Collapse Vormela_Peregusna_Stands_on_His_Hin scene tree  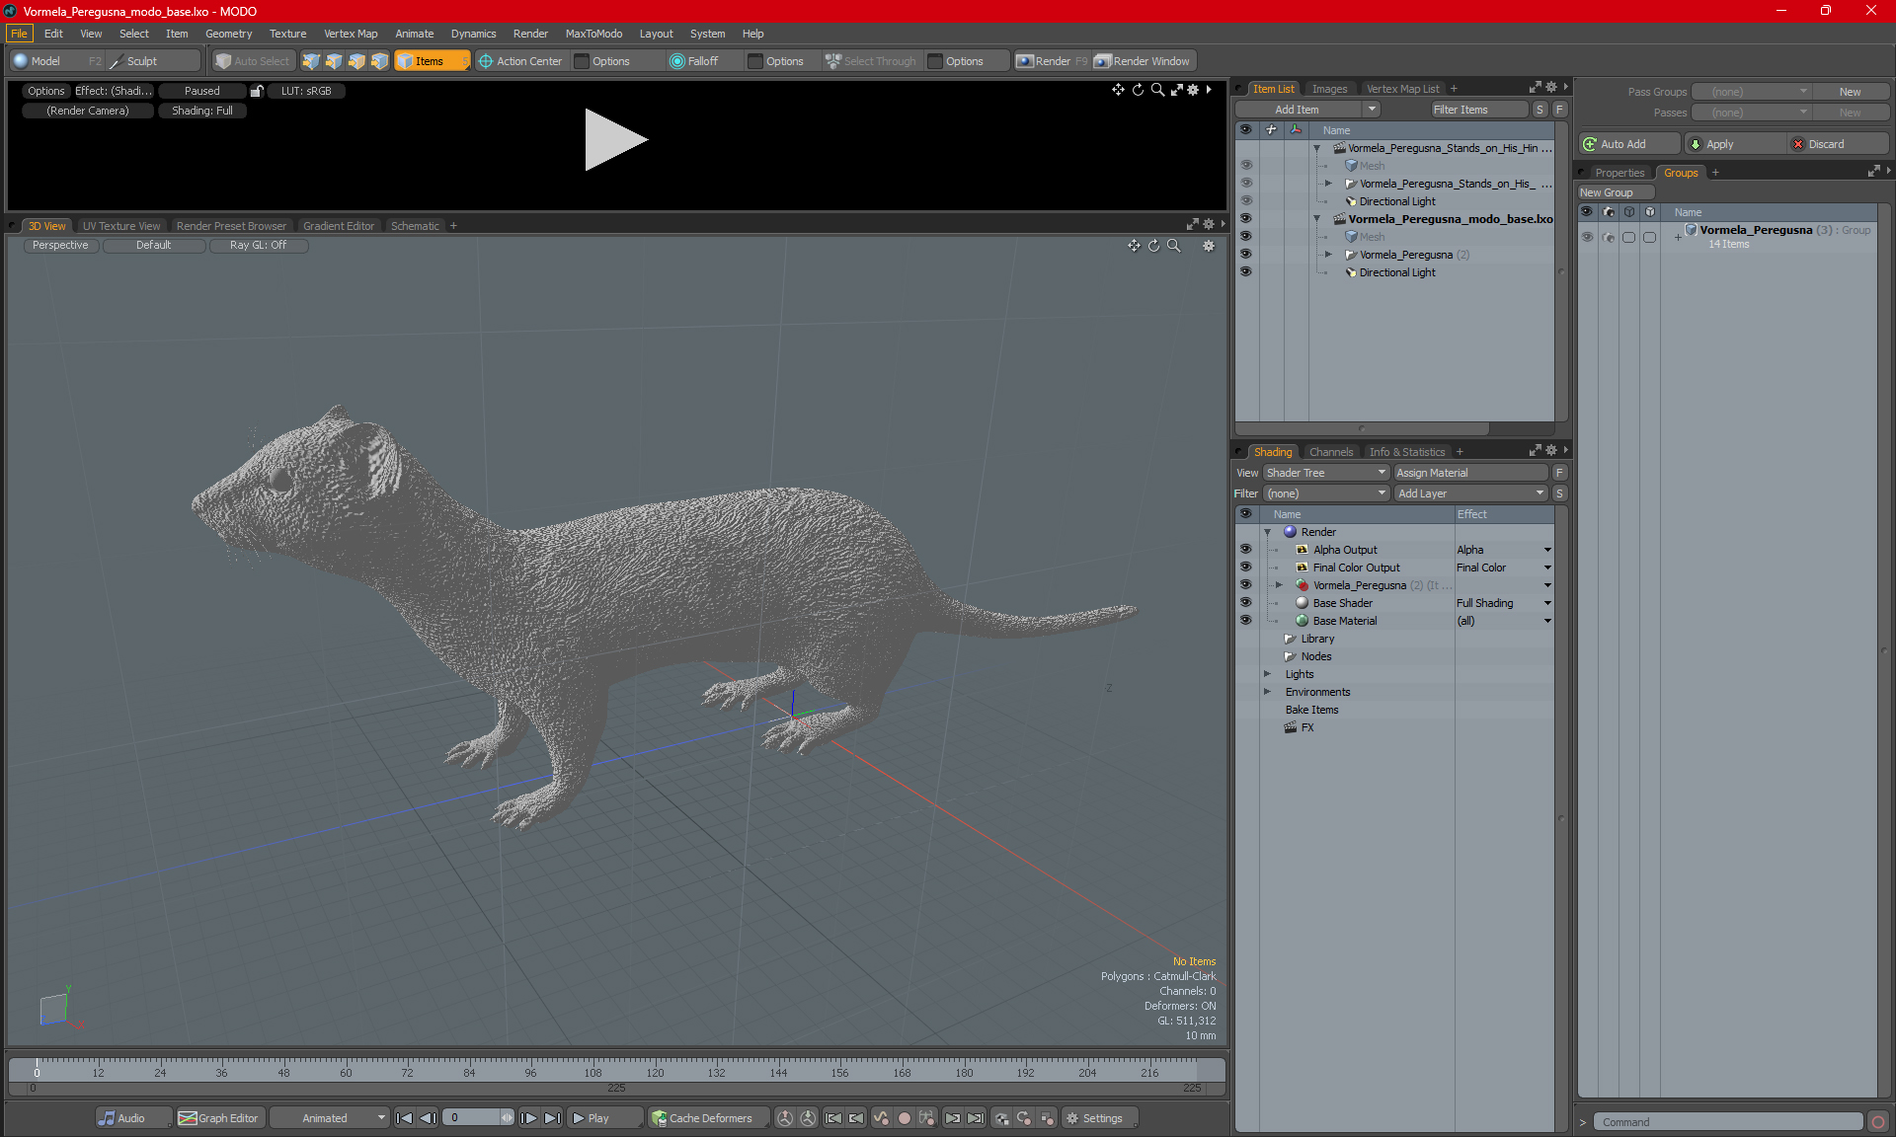[x=1316, y=148]
